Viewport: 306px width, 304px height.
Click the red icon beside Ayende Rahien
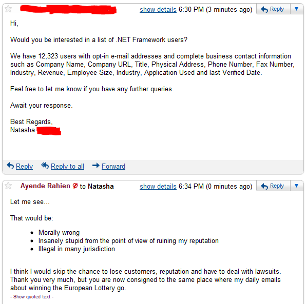coord(75,186)
